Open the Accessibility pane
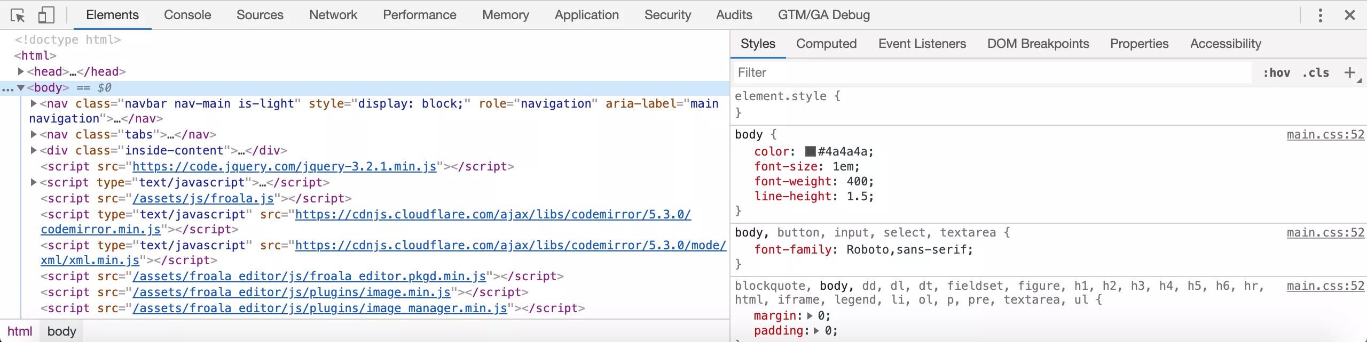 click(1225, 44)
